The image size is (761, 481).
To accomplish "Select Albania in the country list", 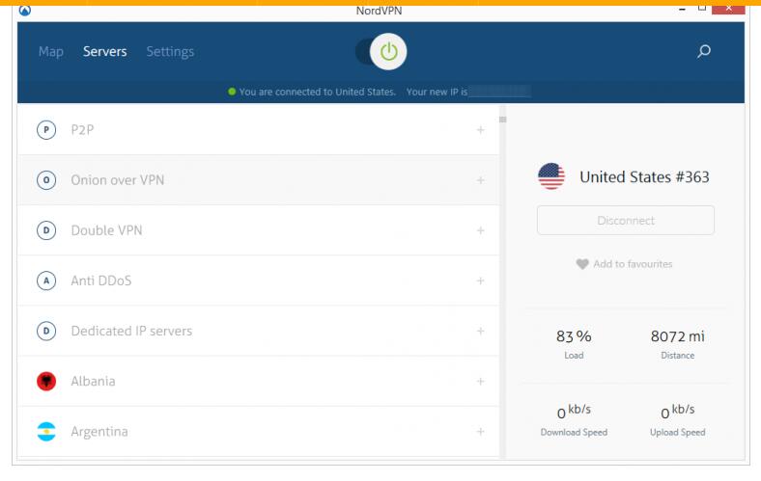I will click(x=93, y=381).
